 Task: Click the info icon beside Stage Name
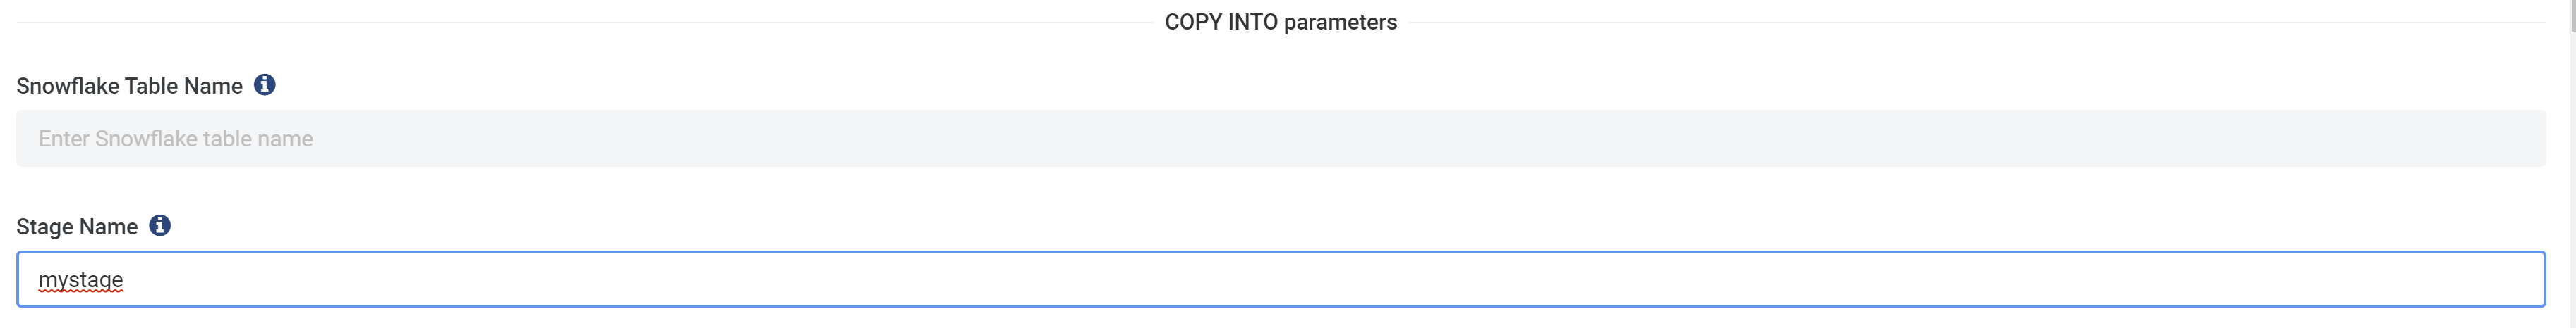click(x=160, y=225)
